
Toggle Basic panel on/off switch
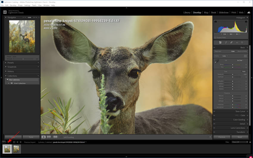[214, 48]
